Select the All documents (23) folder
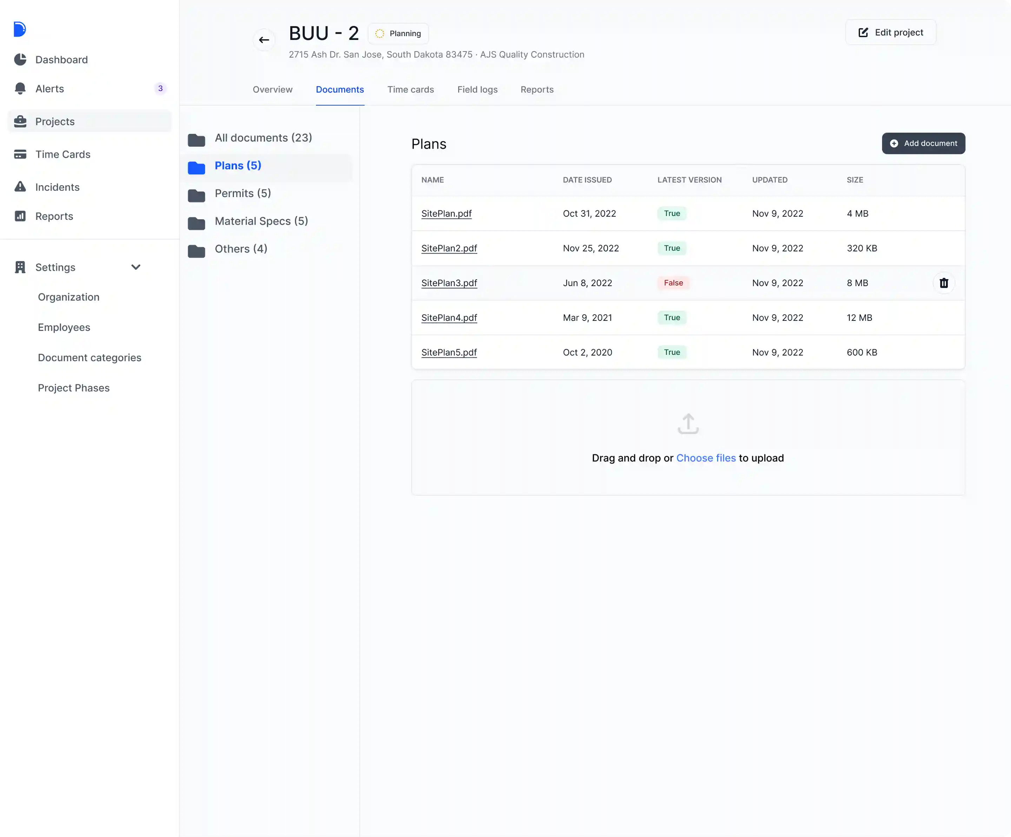 point(263,138)
